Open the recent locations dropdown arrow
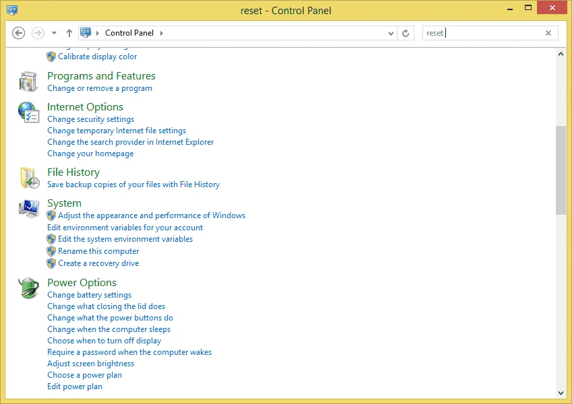Screen dimensions: 572x404 tap(54, 33)
